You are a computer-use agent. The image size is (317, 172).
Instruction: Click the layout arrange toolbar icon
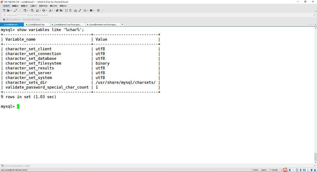tap(91, 10)
